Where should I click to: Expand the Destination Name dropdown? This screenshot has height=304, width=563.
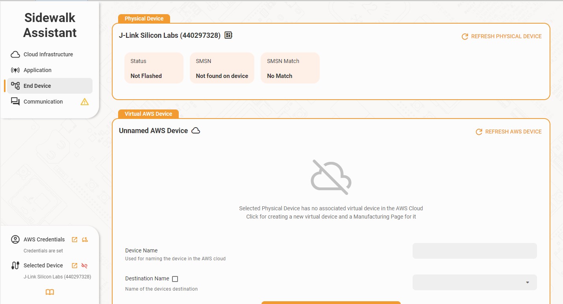pyautogui.click(x=474, y=282)
